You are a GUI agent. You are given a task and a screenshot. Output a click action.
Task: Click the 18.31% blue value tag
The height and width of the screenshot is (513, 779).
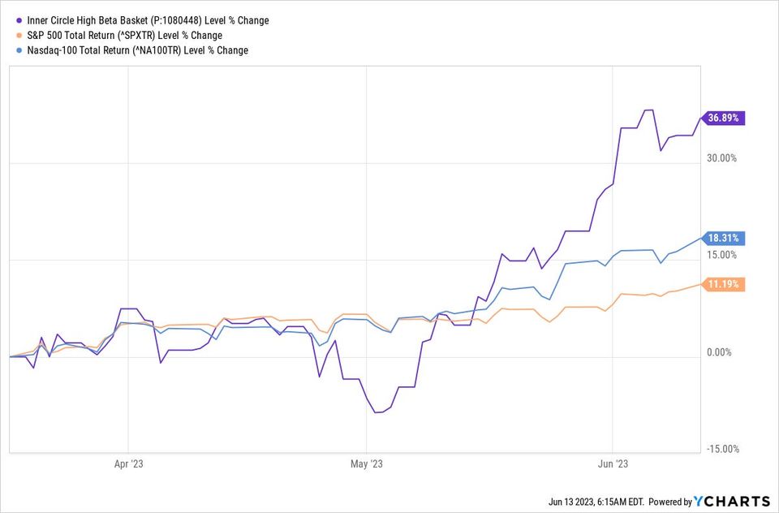[x=723, y=238]
